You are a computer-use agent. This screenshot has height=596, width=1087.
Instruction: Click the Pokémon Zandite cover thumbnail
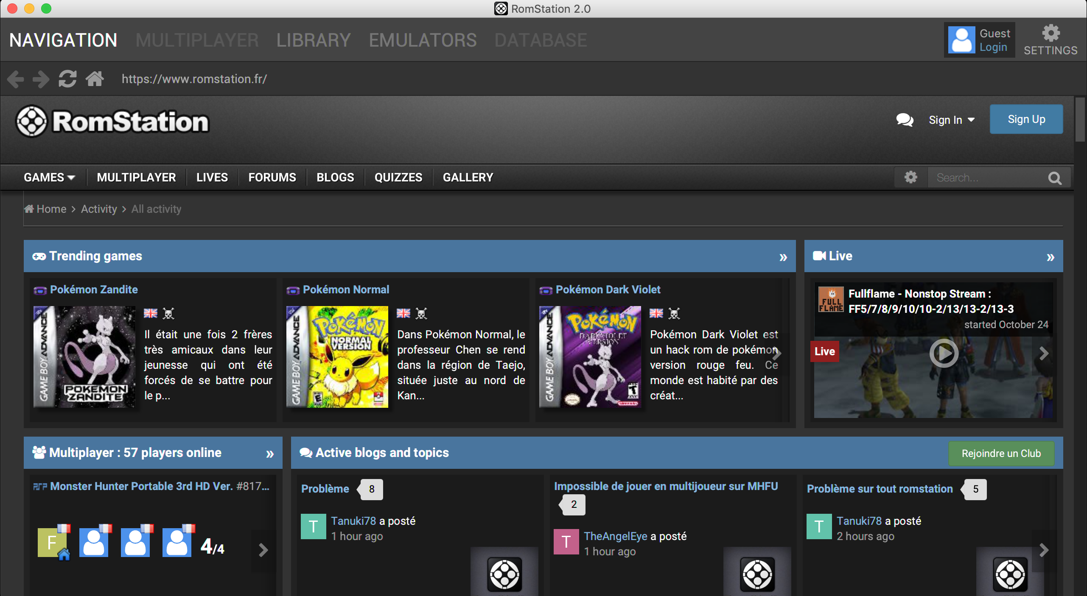(x=84, y=357)
